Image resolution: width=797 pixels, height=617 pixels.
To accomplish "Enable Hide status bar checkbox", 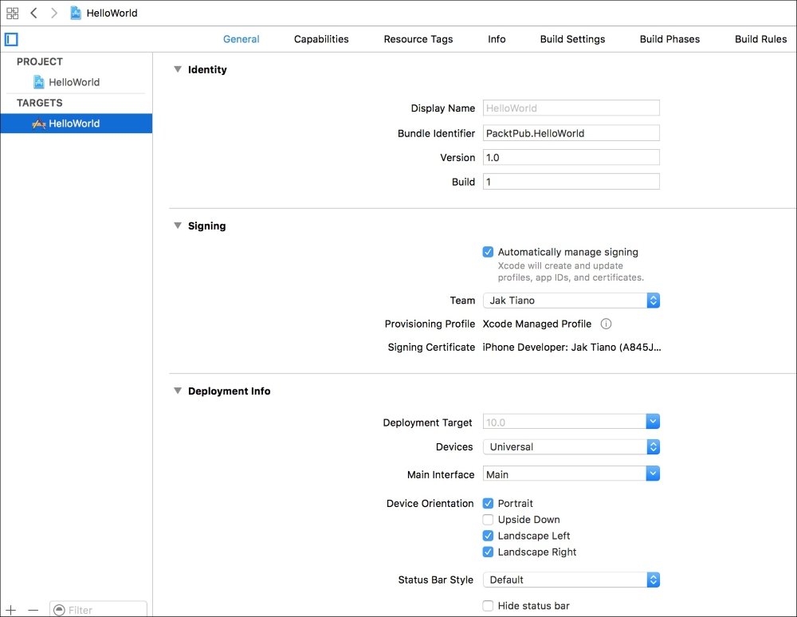I will point(488,605).
